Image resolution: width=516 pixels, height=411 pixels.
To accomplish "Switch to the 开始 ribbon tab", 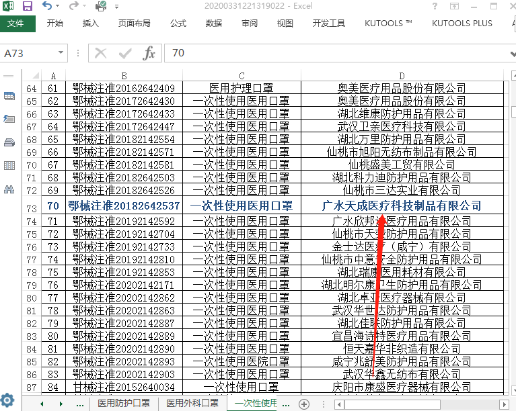I will tap(55, 24).
